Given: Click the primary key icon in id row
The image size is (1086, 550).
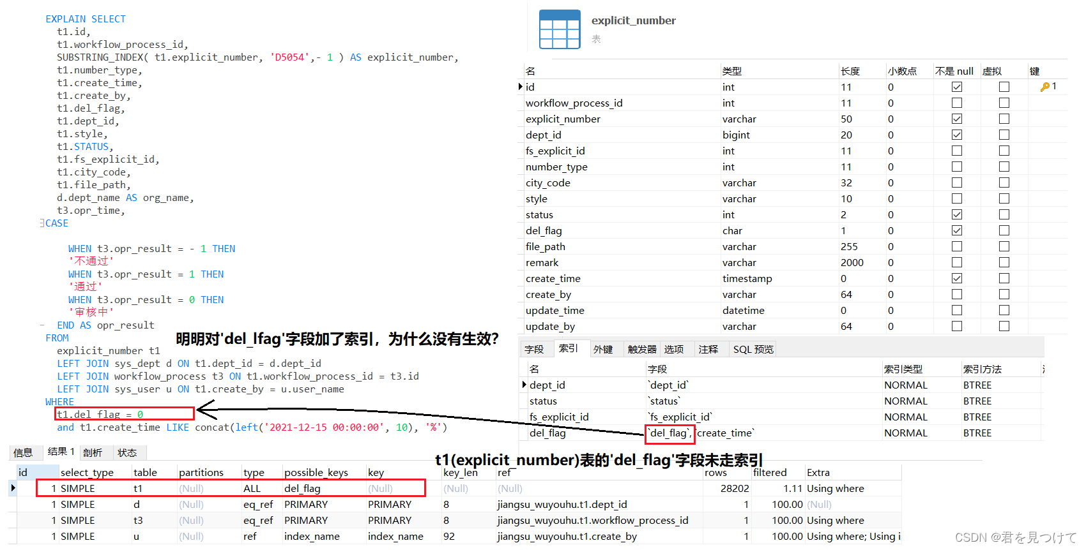Looking at the screenshot, I should click(1044, 87).
